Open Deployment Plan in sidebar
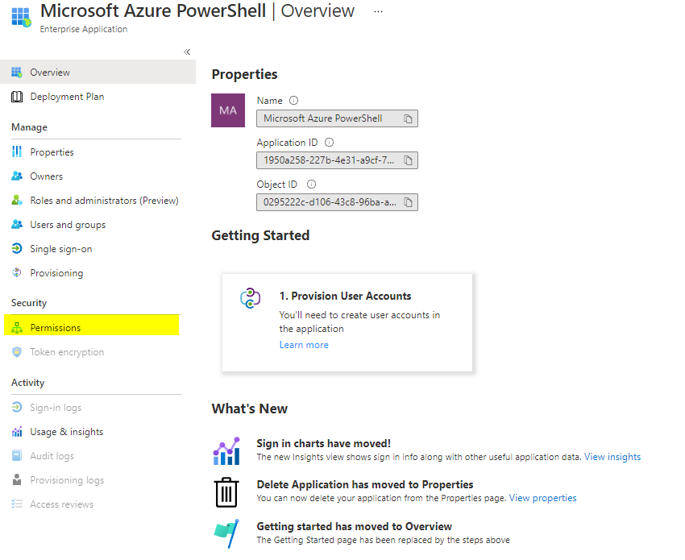Viewport: 685px width, 560px height. click(x=67, y=97)
